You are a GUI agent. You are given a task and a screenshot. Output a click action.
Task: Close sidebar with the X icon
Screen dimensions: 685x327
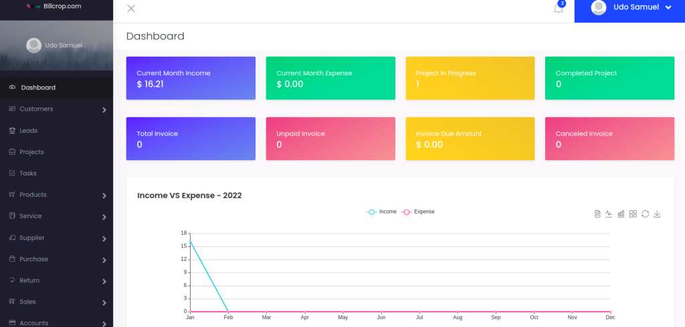pyautogui.click(x=131, y=9)
